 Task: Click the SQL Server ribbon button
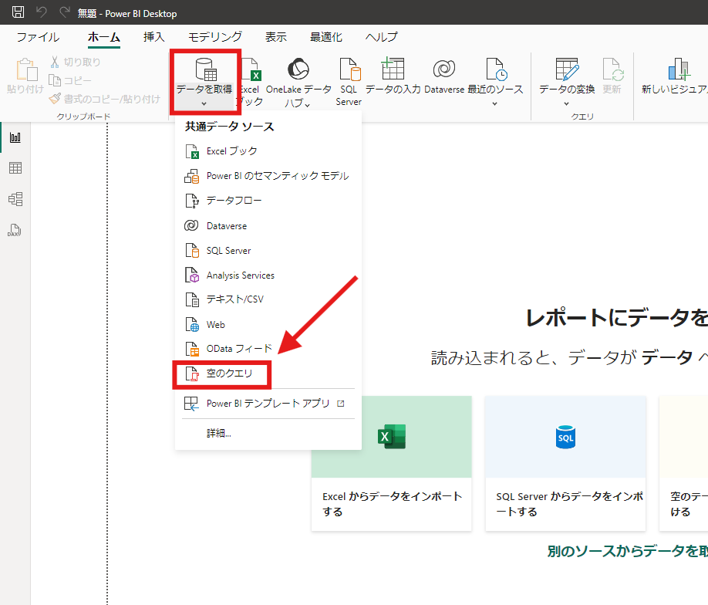tap(349, 83)
